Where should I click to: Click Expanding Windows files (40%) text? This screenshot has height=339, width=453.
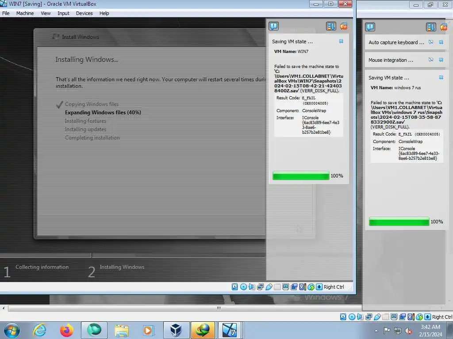coord(103,113)
